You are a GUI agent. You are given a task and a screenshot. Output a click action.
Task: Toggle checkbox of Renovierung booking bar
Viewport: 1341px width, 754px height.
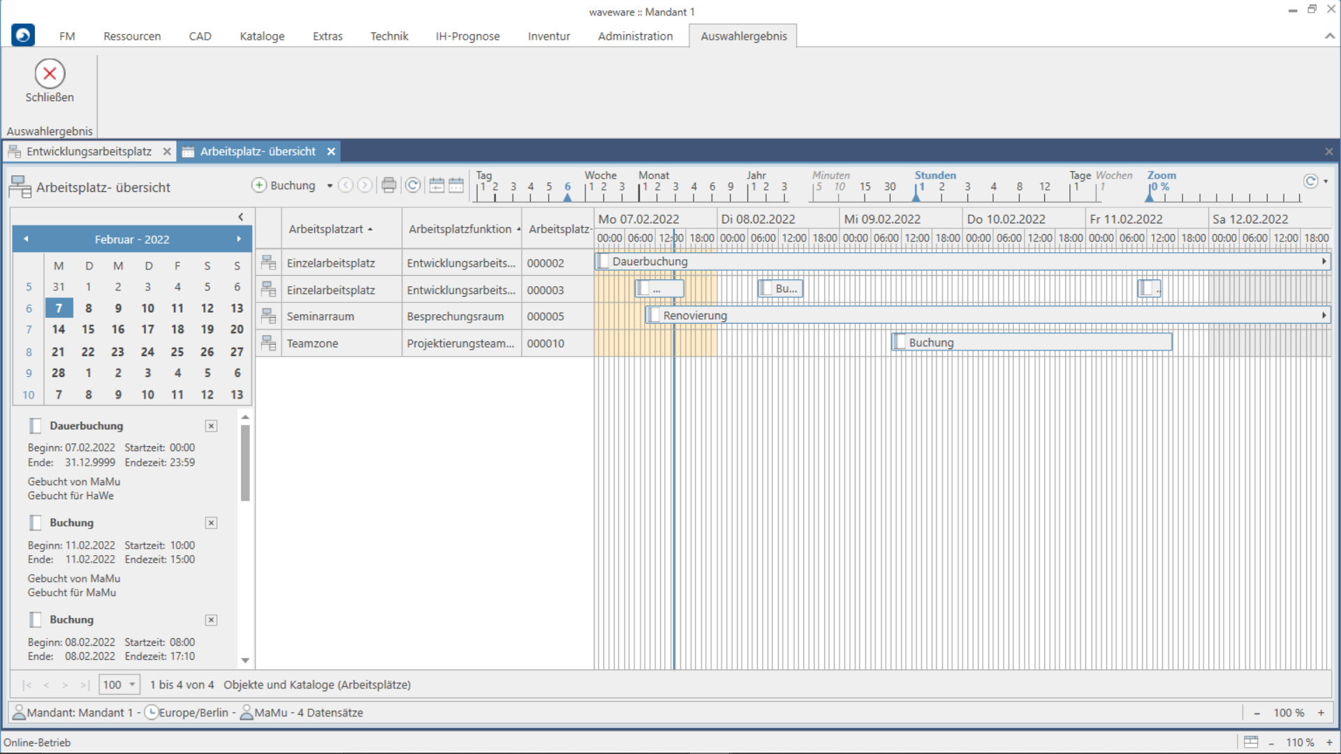pos(654,316)
